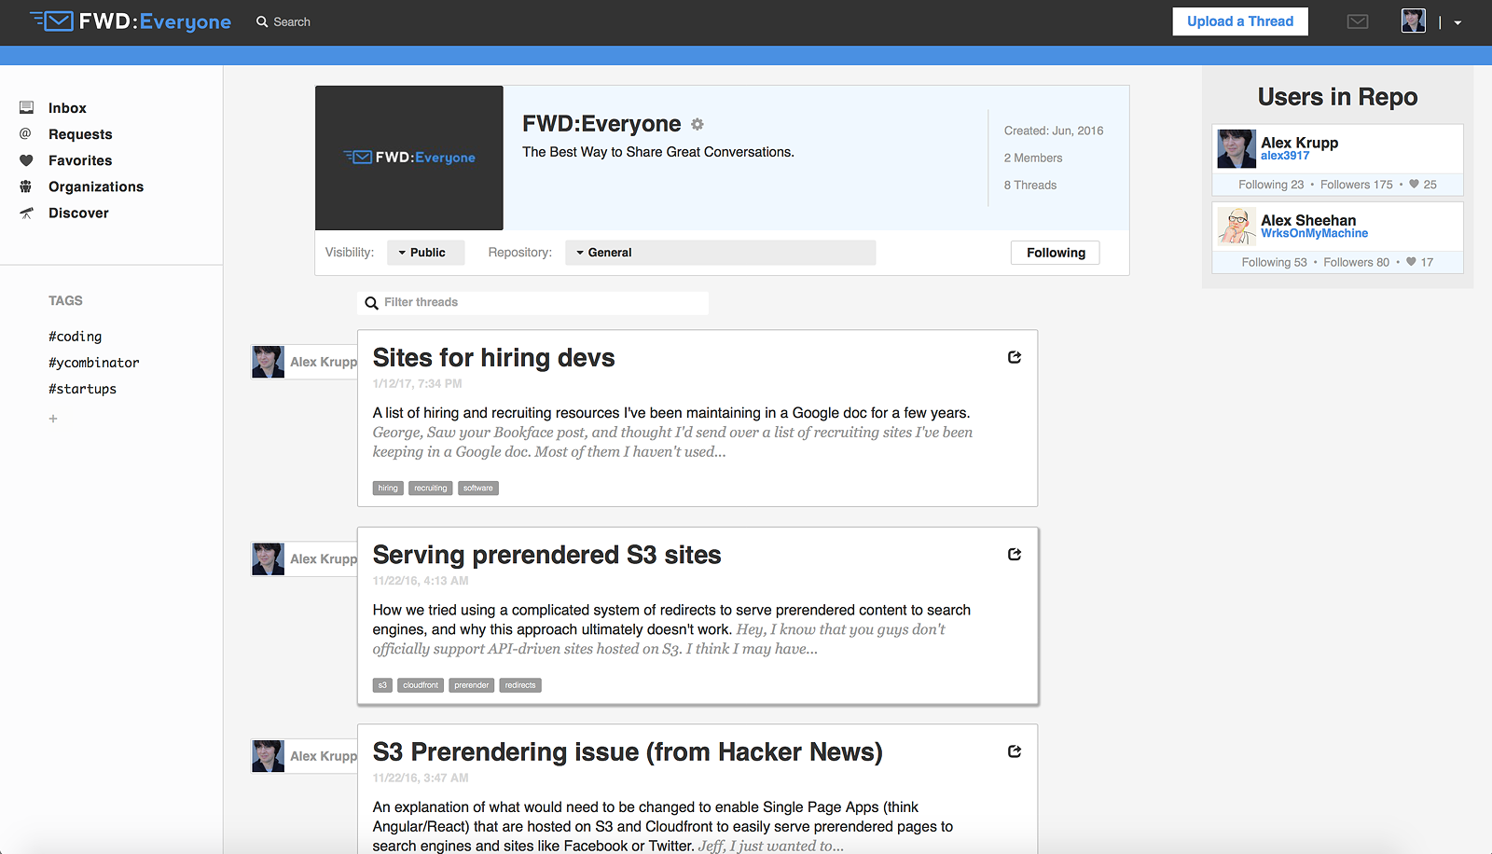
Task: Click the 'hiring' tag chip
Action: coord(388,488)
